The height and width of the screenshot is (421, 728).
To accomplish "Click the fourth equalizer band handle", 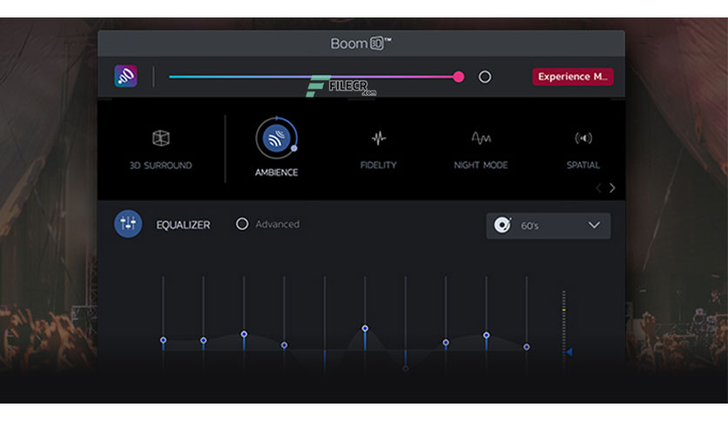I will [284, 345].
